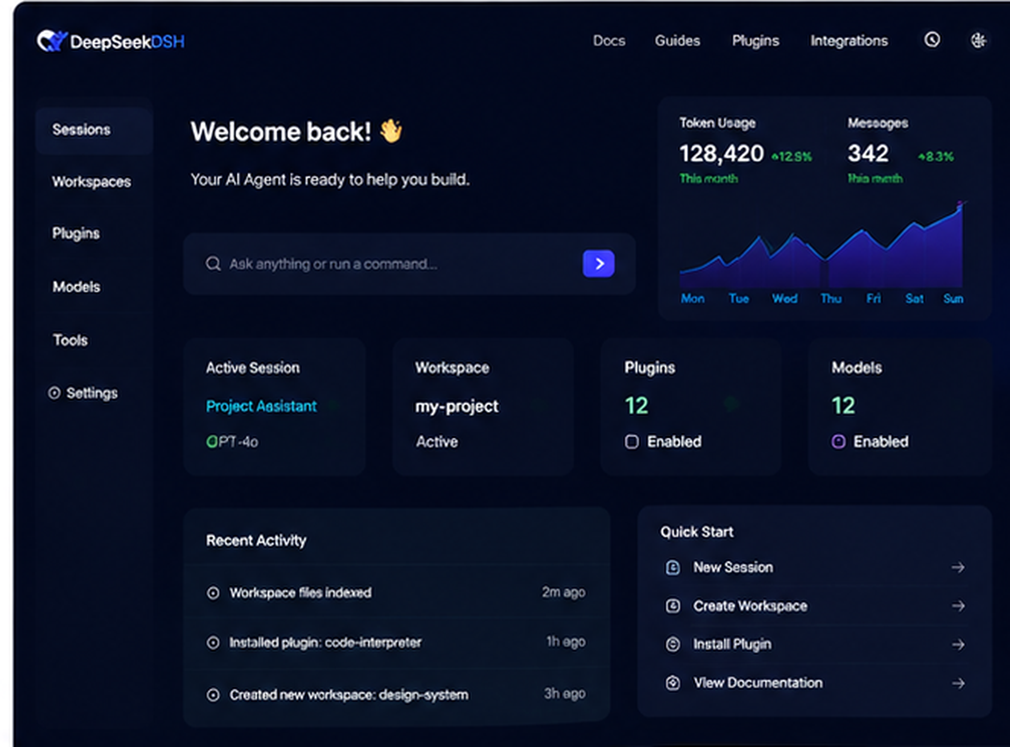
Task: Open Plugins in the top navigation
Action: tap(755, 41)
